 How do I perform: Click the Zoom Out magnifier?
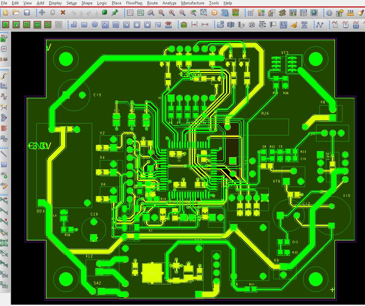(x=183, y=13)
